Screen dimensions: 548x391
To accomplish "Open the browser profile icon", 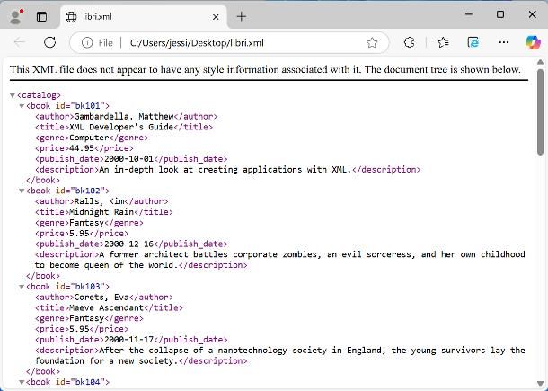I will click(x=16, y=16).
